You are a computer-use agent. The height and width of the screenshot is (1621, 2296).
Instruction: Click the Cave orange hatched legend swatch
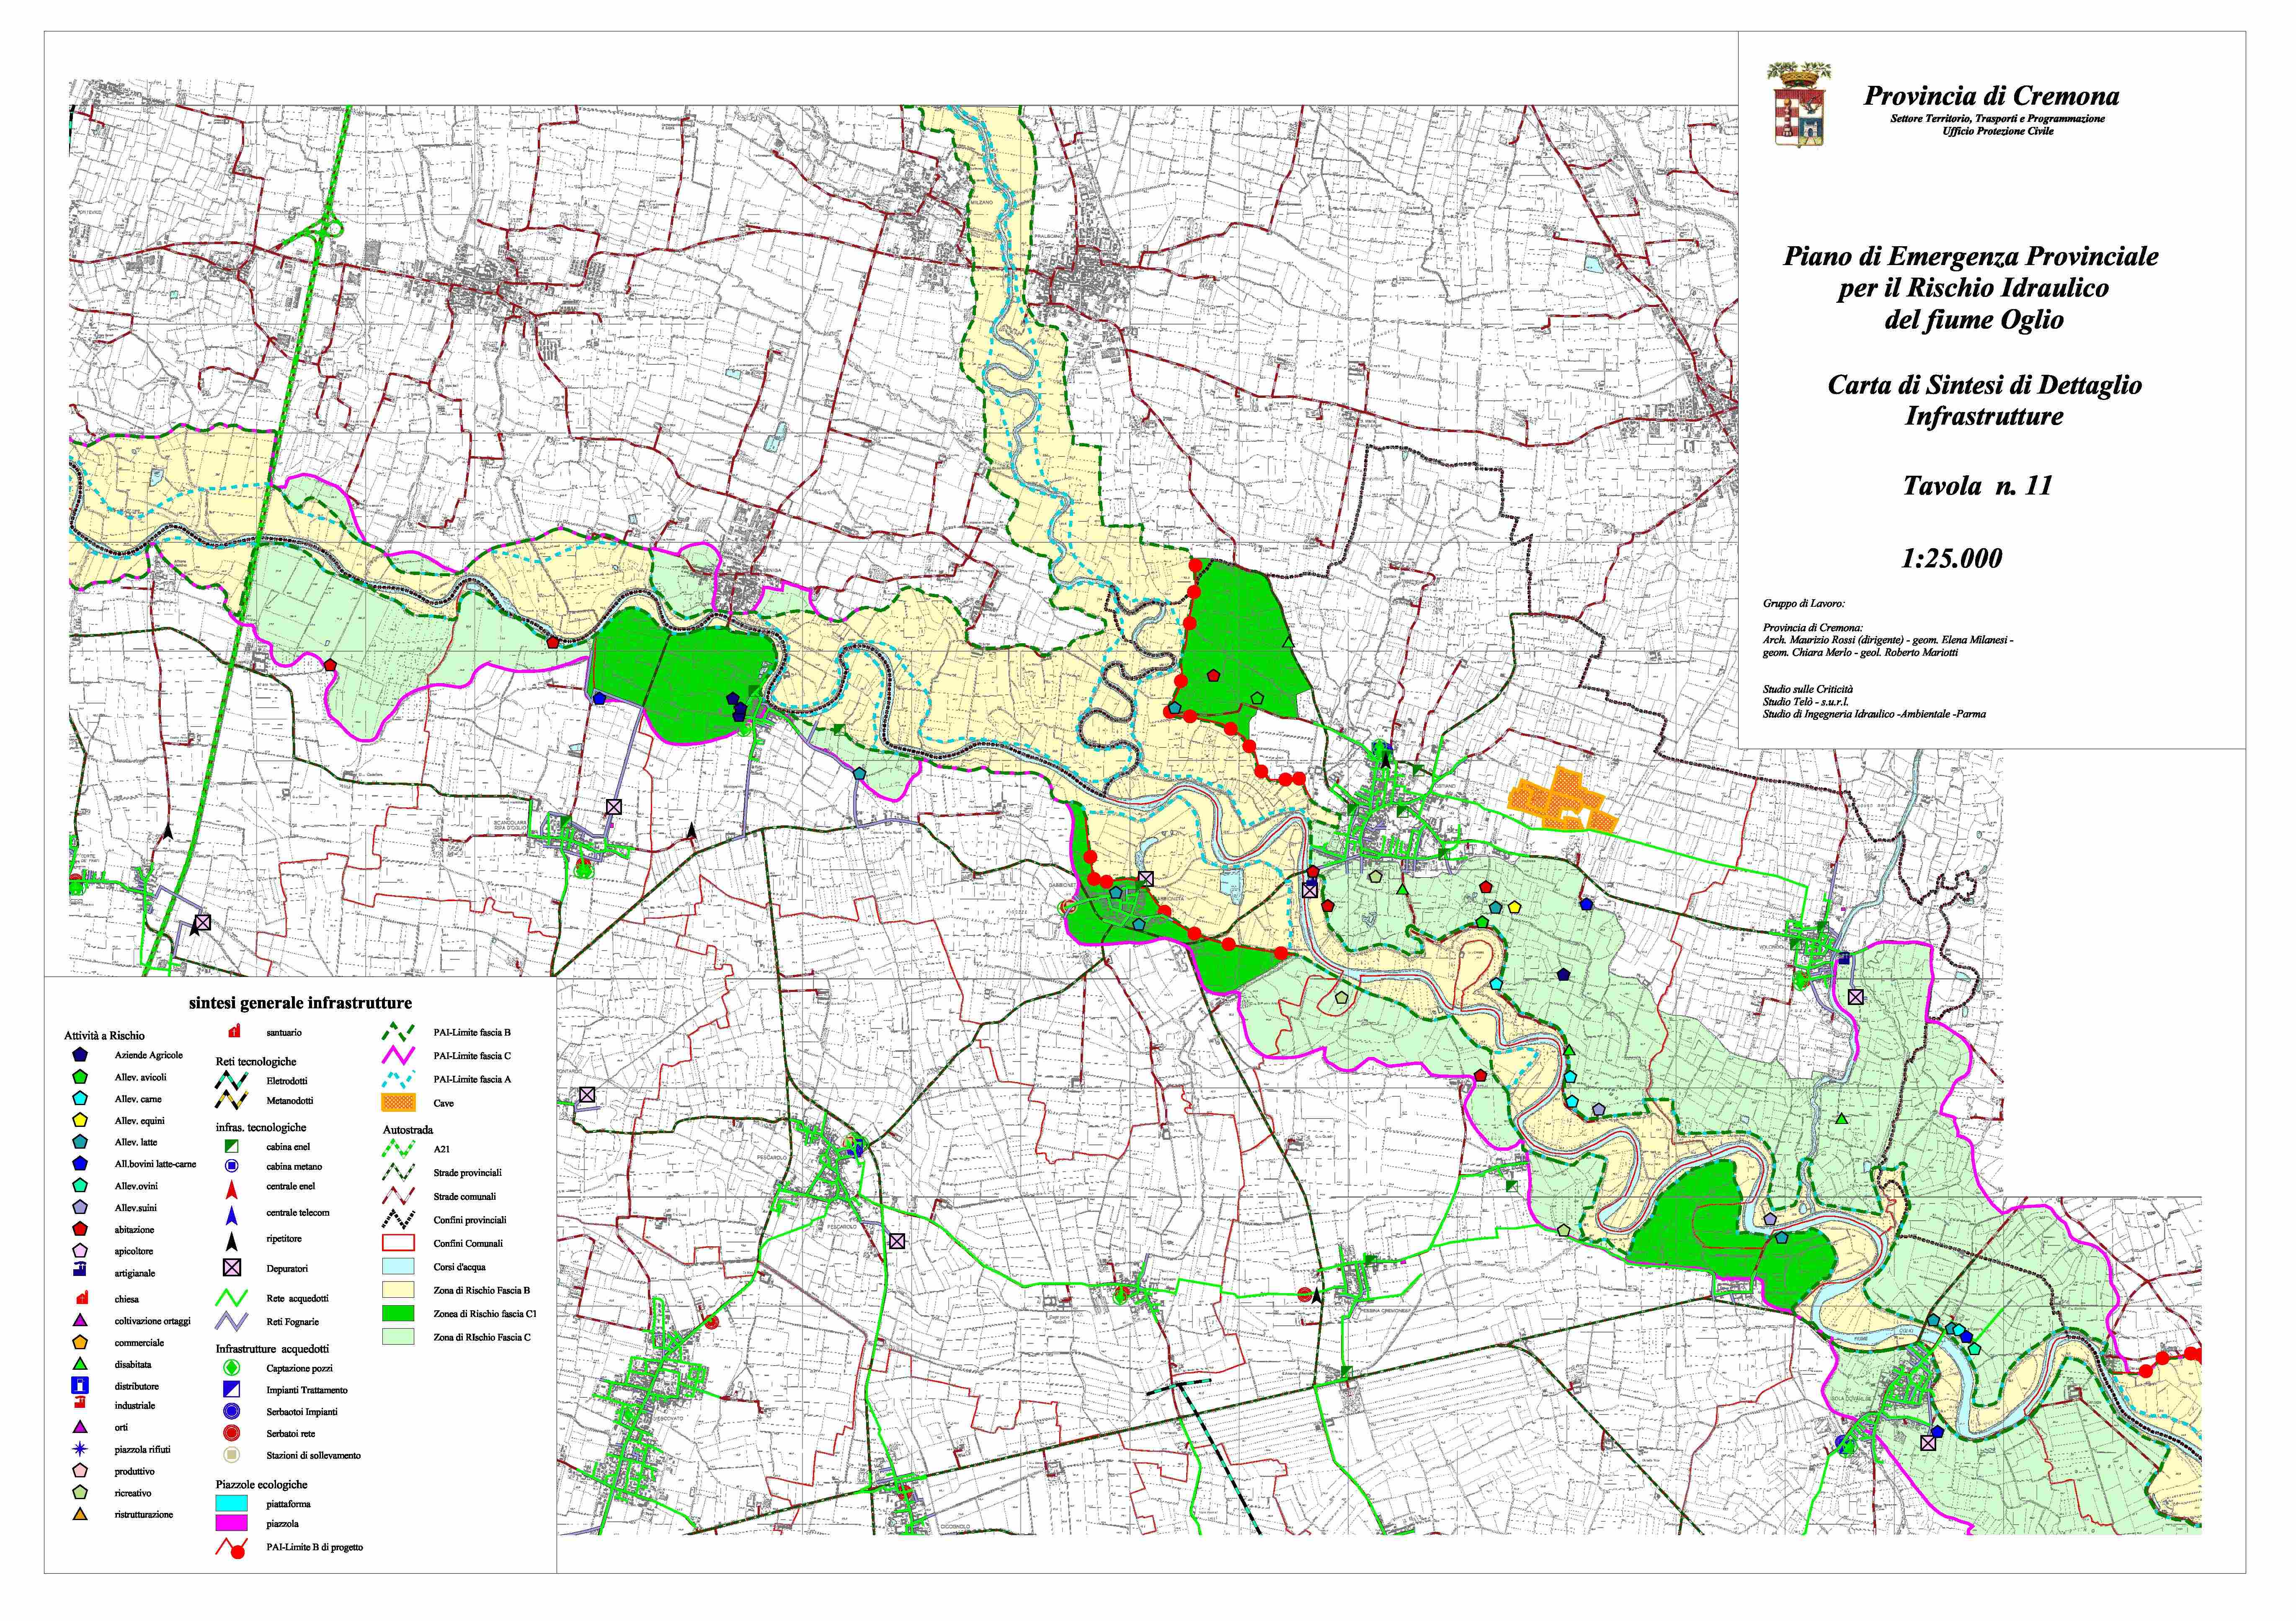(x=399, y=1103)
